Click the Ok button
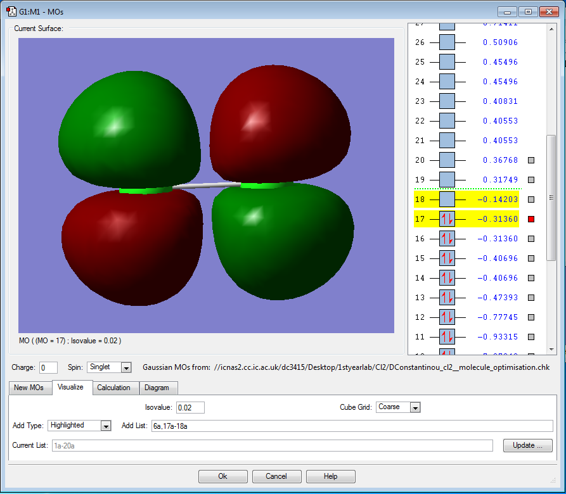Screen dimensions: 566x494 [222, 476]
